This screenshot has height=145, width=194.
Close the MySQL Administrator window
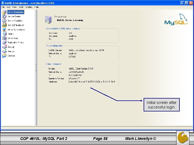[x=191, y=3]
